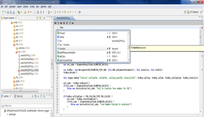The width and height of the screenshot is (204, 117).
Task: Open the Back history dropdown arrow
Action: pos(70,12)
